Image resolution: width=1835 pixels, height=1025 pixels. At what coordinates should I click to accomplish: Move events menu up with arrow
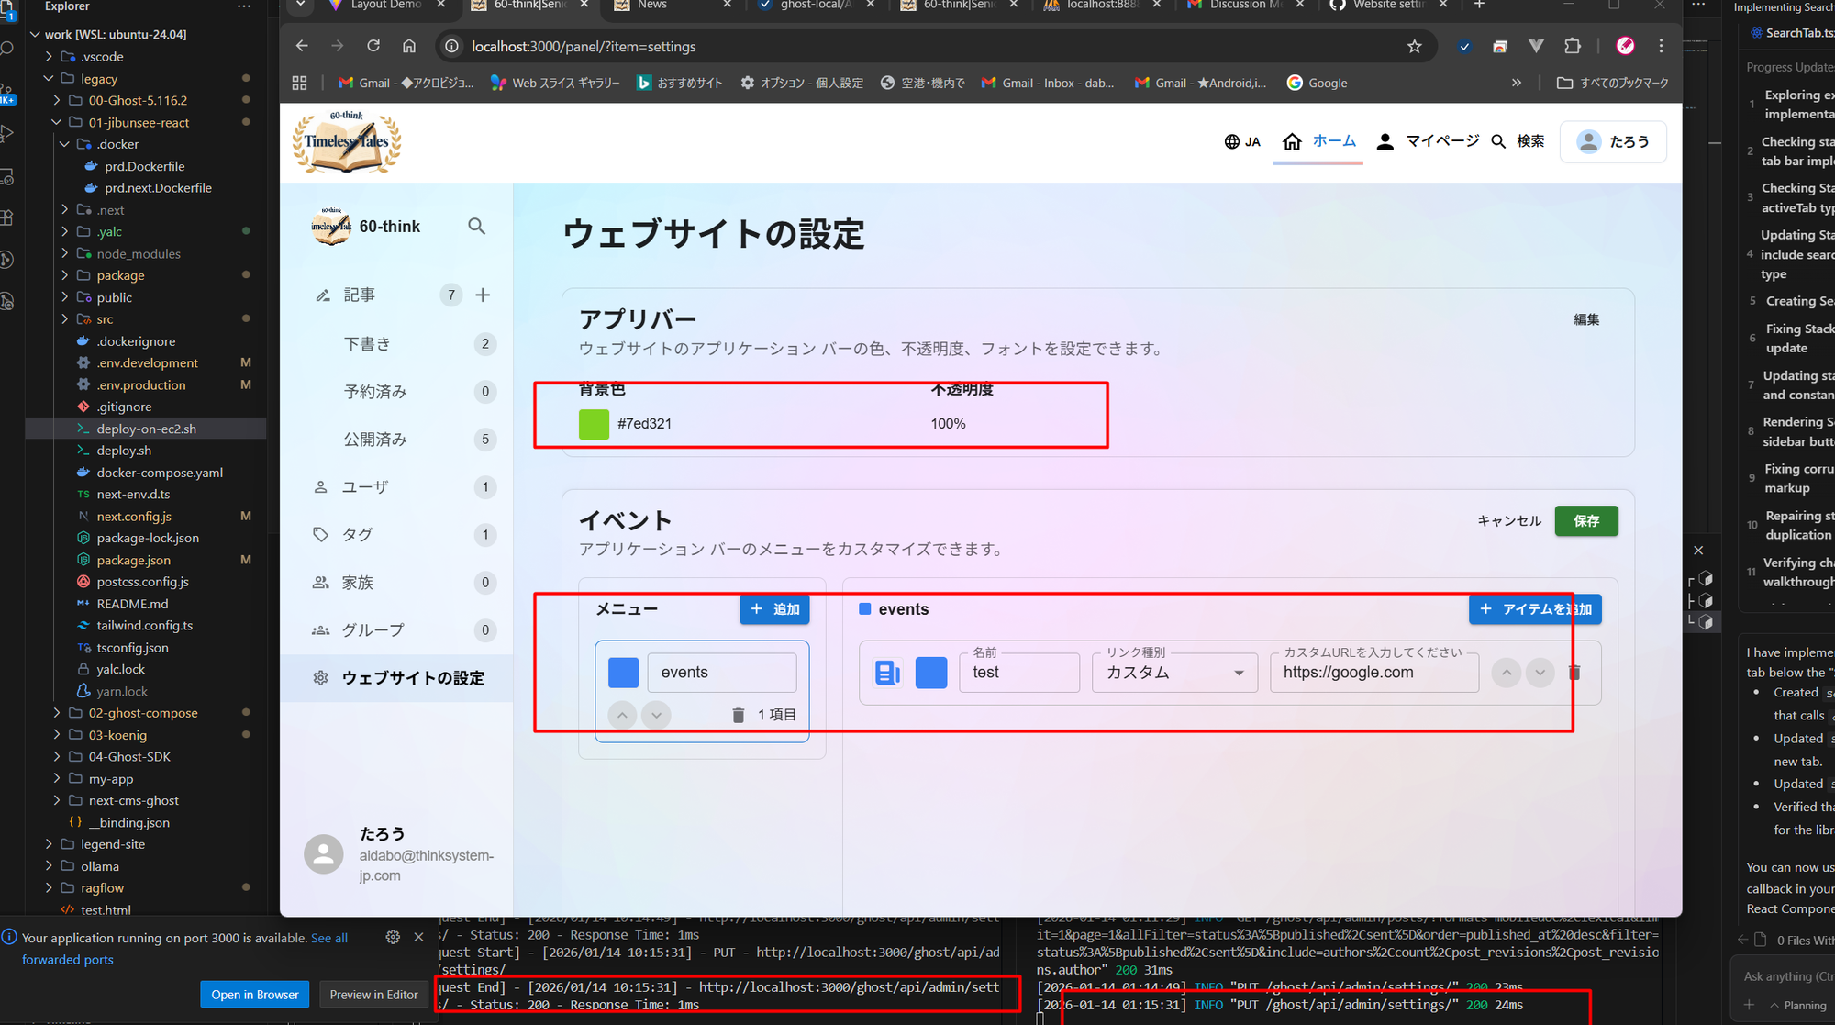[x=622, y=715]
